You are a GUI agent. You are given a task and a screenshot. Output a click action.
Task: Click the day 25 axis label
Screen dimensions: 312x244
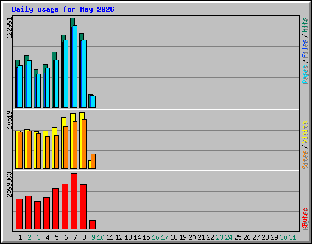click(238, 237)
